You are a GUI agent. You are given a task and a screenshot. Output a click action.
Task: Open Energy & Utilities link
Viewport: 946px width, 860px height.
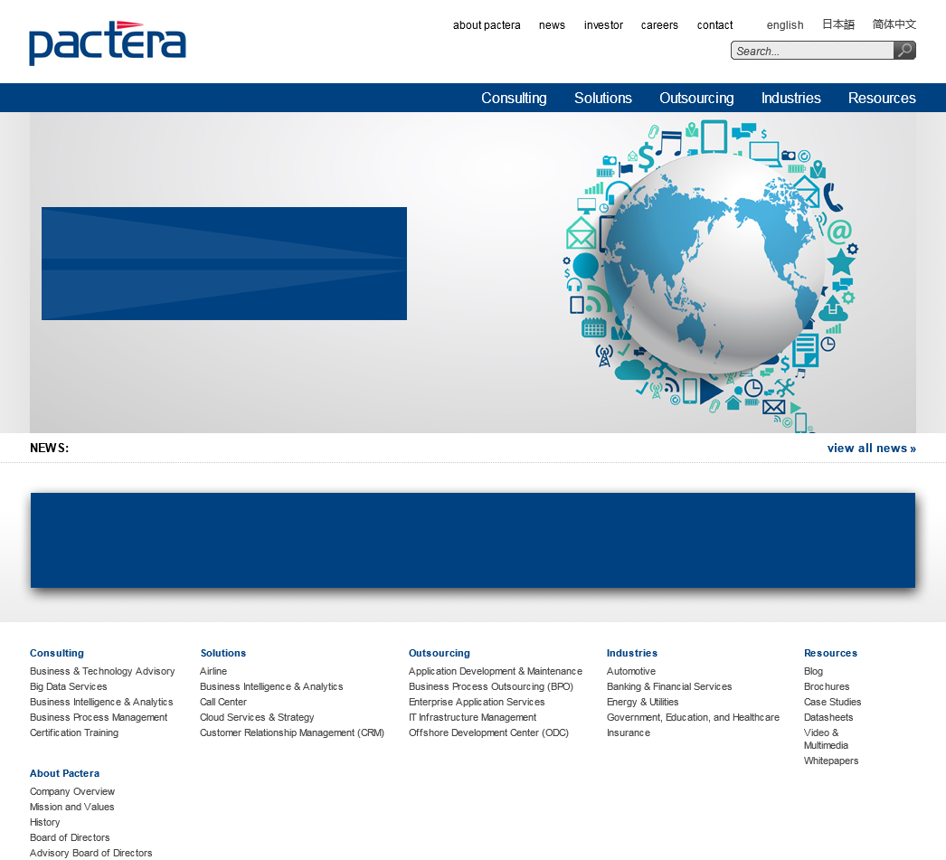point(642,702)
